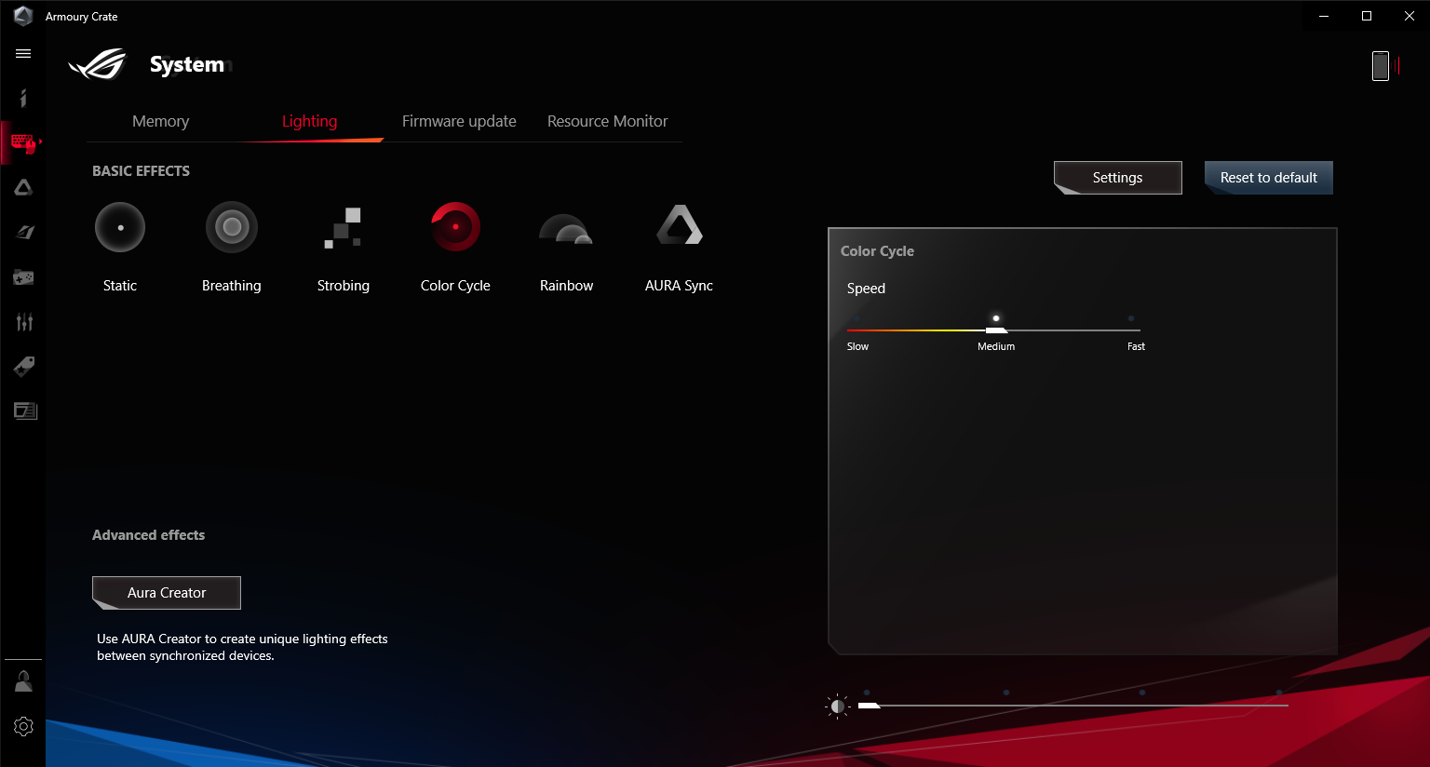Choose the Breathing lighting effect
The width and height of the screenshot is (1430, 767).
232,227
